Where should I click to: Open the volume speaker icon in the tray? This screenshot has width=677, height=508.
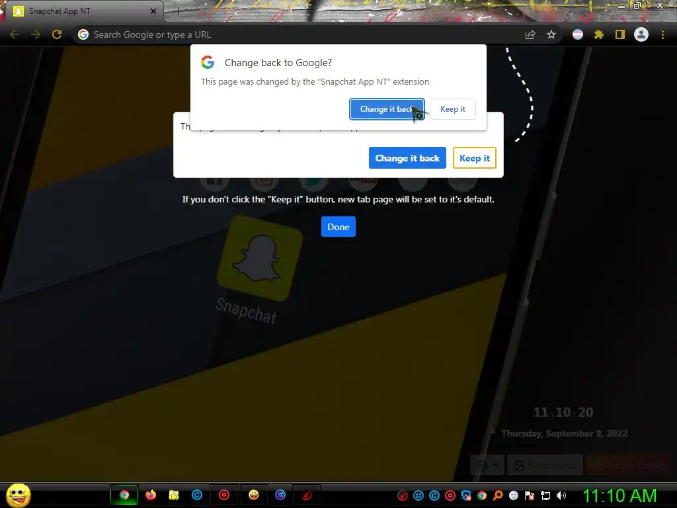pos(561,495)
